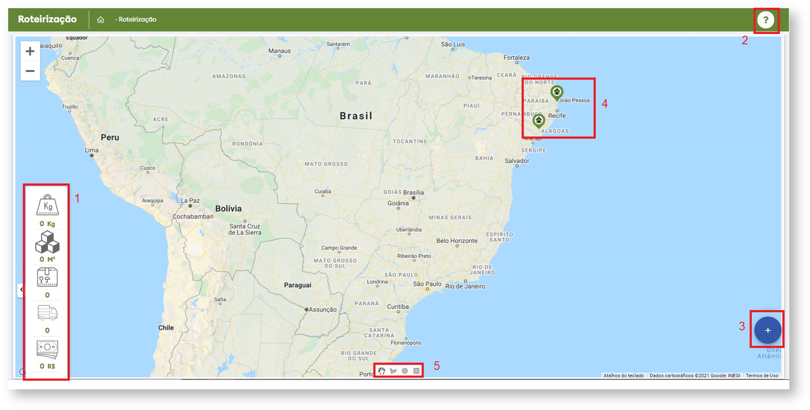Click the 'Manaus' city label
The image size is (810, 410).
(x=280, y=51)
